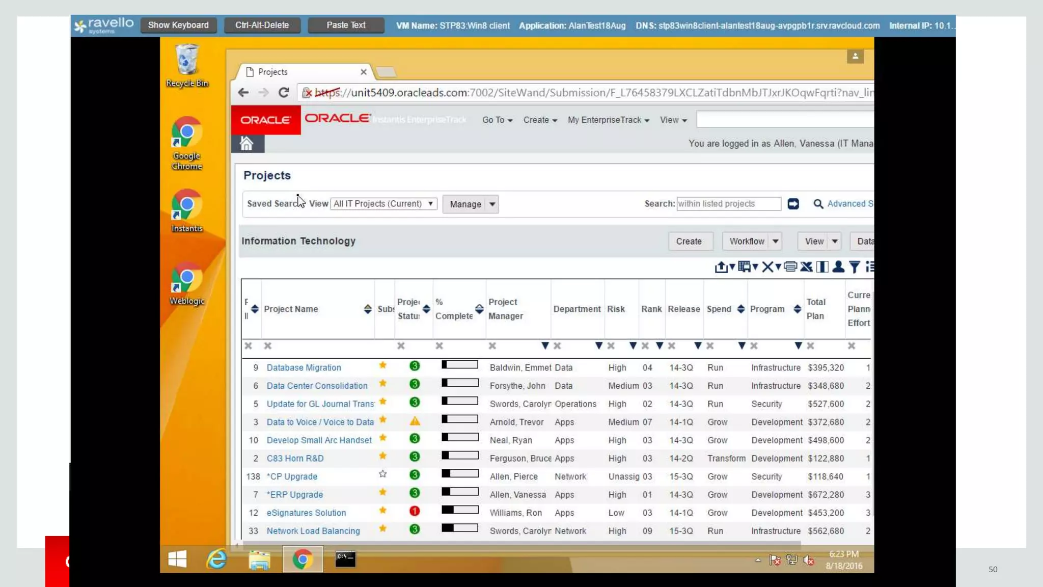Click the progress bar for Database Migration
This screenshot has width=1043, height=587.
point(460,365)
